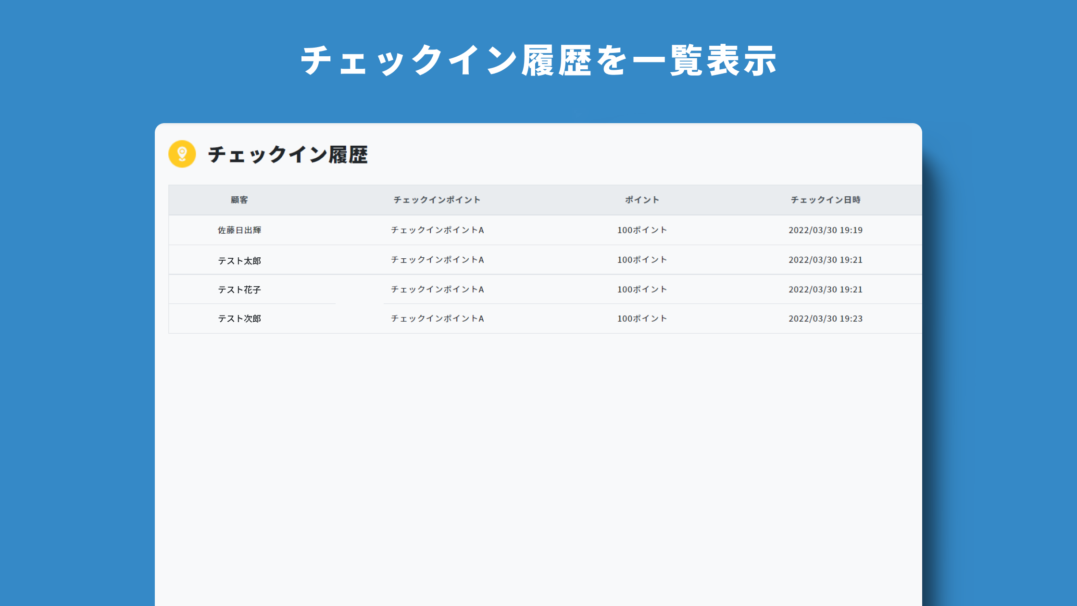Viewport: 1077px width, 606px height.
Task: Click チェックインポイントA in テスト次郎 row
Action: tap(437, 318)
